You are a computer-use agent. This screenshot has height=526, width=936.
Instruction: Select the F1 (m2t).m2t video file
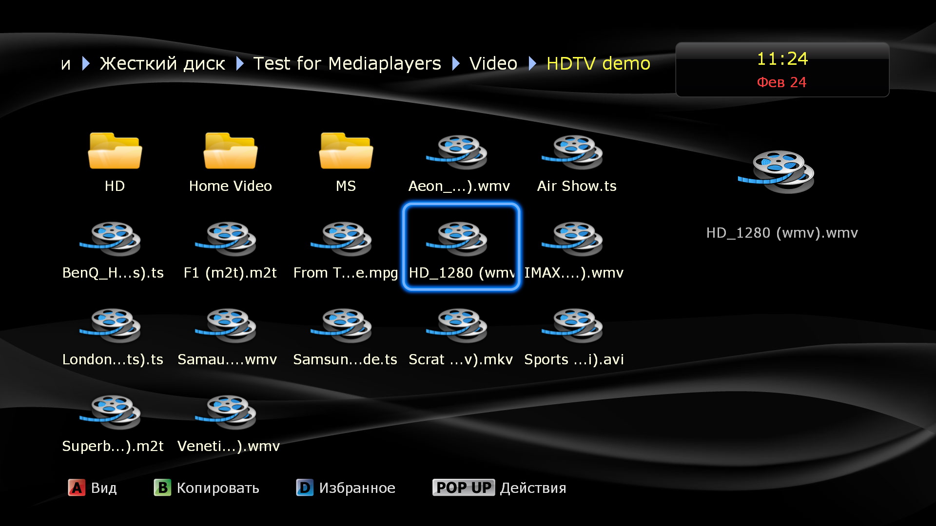coord(230,239)
